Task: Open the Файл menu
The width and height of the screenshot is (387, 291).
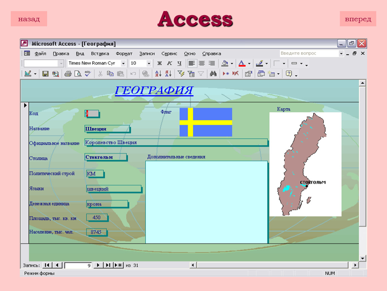Action: [40, 54]
